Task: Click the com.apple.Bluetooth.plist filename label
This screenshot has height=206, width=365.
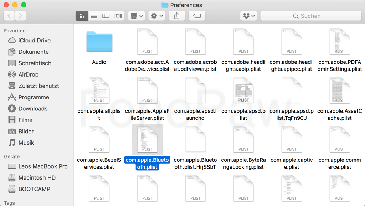Action: (147, 163)
